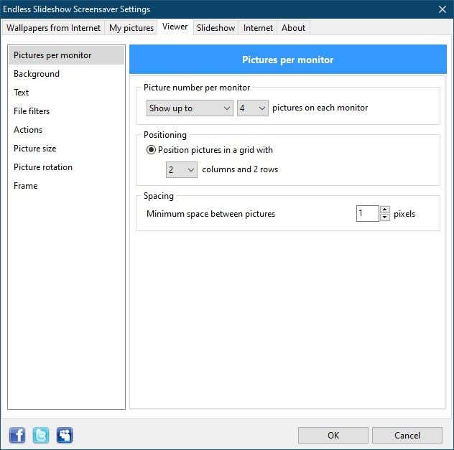Switch to Wallpapers from Internet tab
Viewport: 454px width, 450px height.
click(53, 28)
